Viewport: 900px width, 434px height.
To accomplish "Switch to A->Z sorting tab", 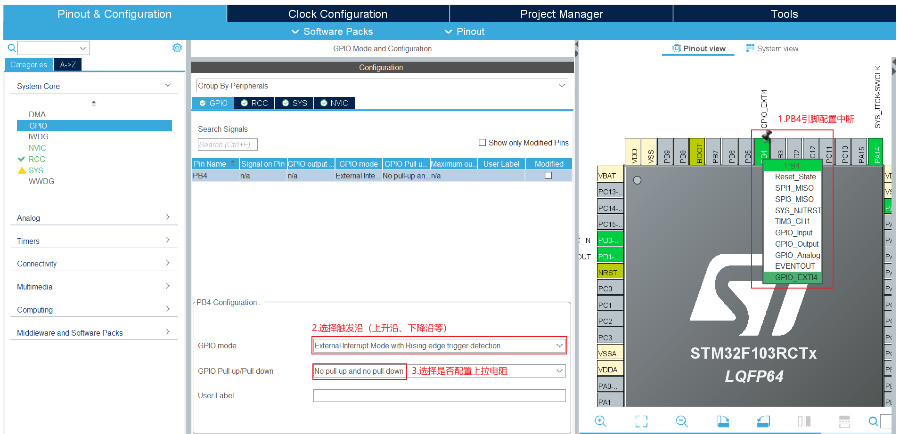I will [x=68, y=64].
